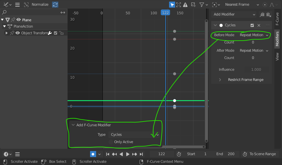282x165 pixels.
Task: Toggle the Normalize auto-refresh icon
Action: pos(55,4)
